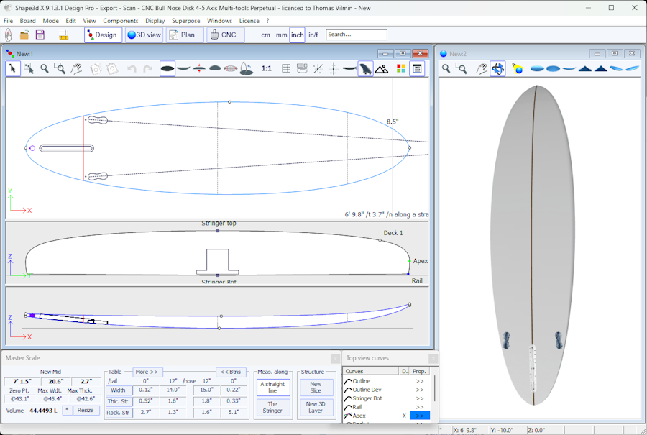This screenshot has width=647, height=435.
Task: Switch units to cm
Action: click(265, 35)
